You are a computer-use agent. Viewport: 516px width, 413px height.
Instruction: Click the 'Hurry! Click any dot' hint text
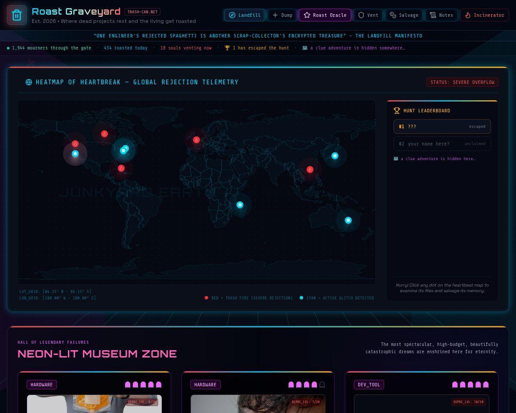pyautogui.click(x=442, y=288)
